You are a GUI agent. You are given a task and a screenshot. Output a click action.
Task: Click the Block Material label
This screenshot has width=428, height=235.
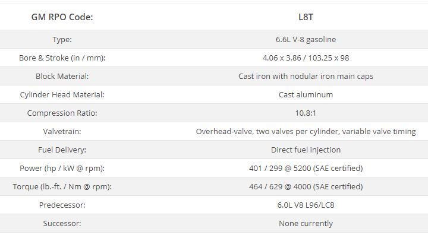pyautogui.click(x=62, y=76)
